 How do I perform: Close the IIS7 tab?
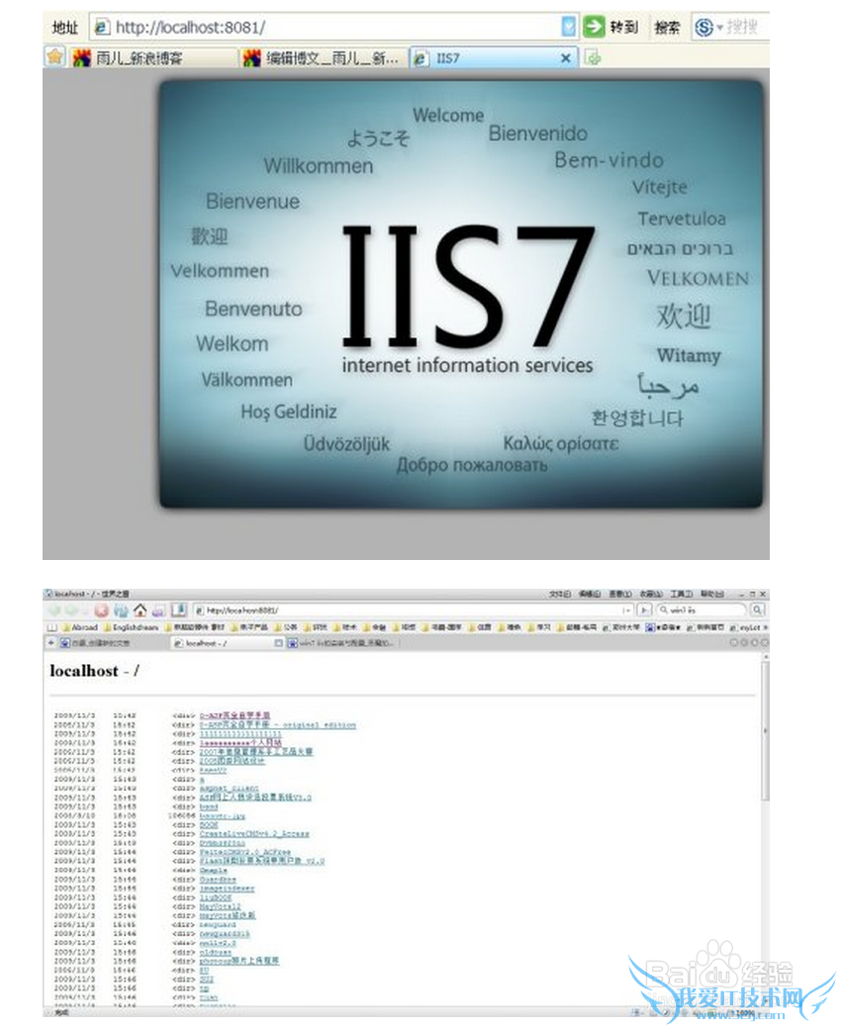tap(566, 57)
